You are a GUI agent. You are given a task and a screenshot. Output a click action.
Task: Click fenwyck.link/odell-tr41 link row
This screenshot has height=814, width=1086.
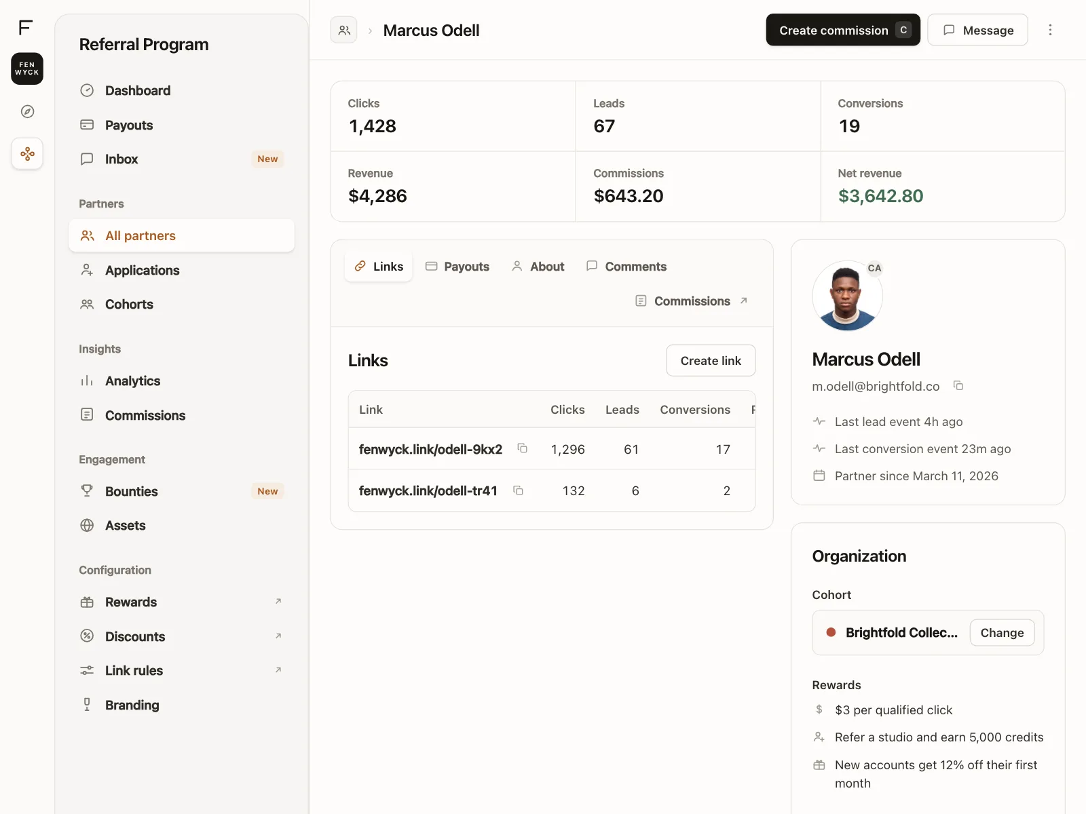(x=552, y=490)
